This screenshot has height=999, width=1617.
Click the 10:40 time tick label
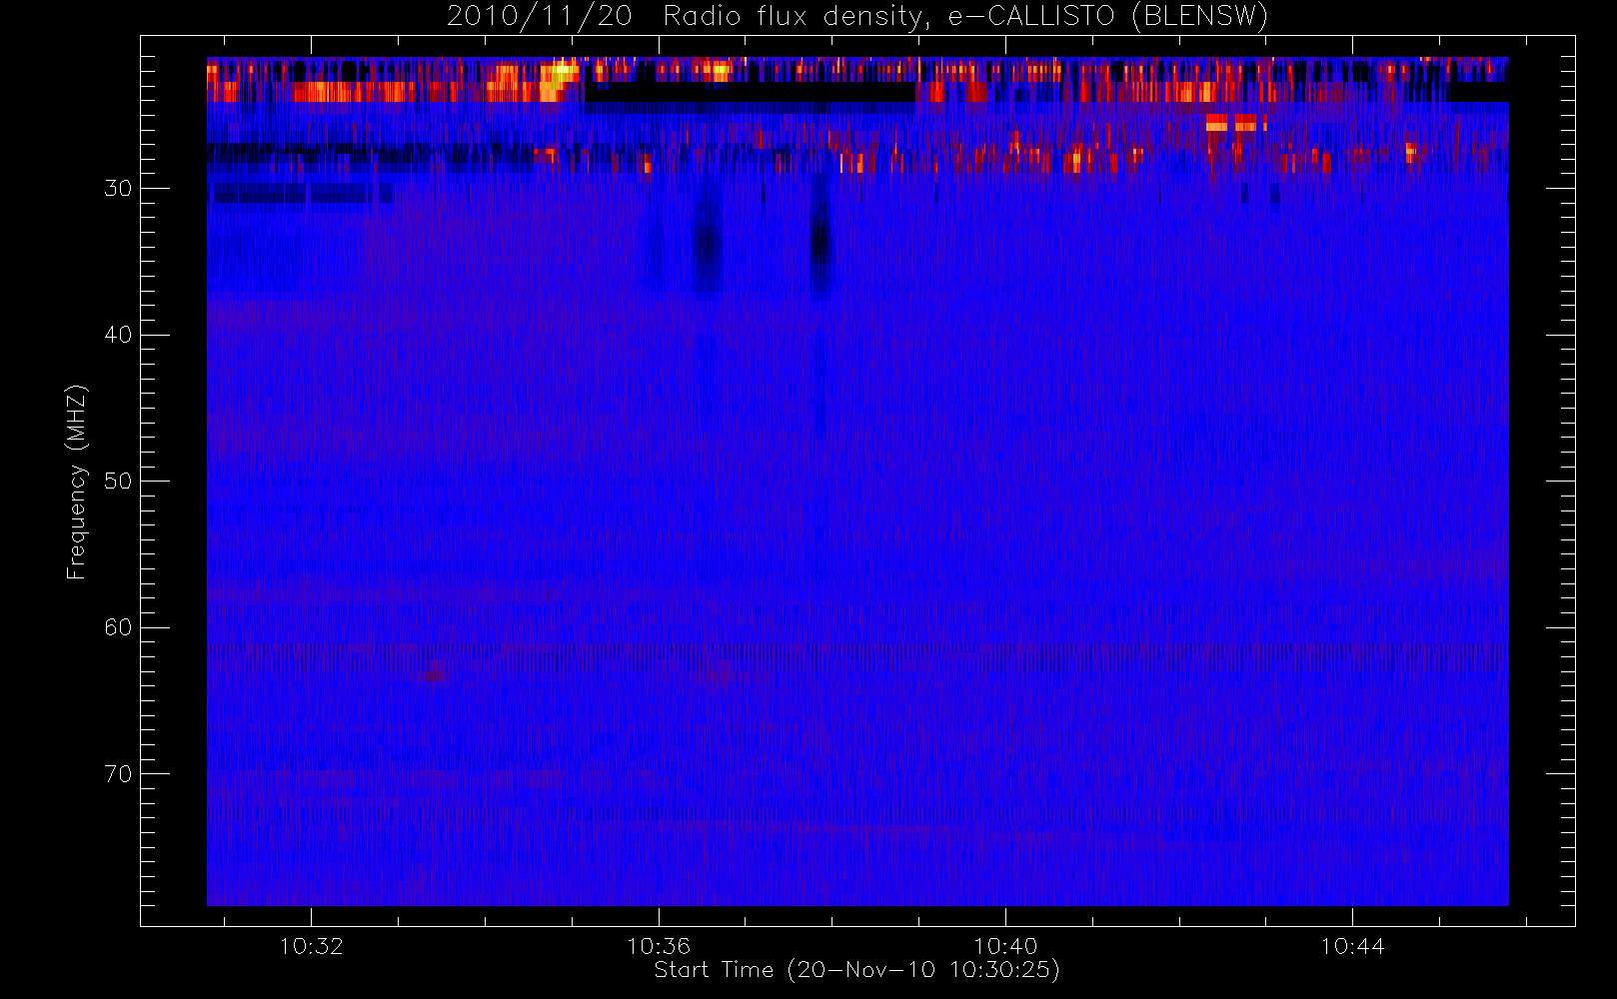[1005, 946]
